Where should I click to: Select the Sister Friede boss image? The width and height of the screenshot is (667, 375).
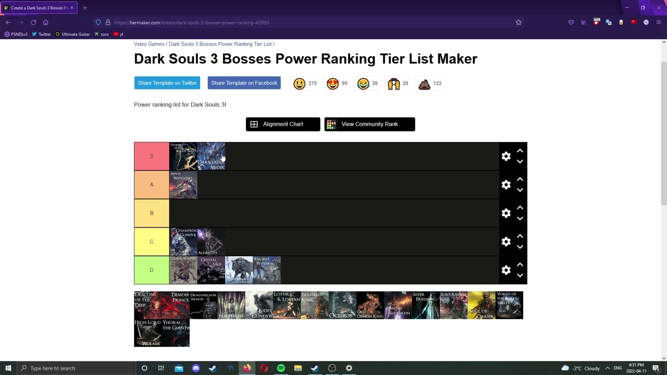(x=426, y=305)
